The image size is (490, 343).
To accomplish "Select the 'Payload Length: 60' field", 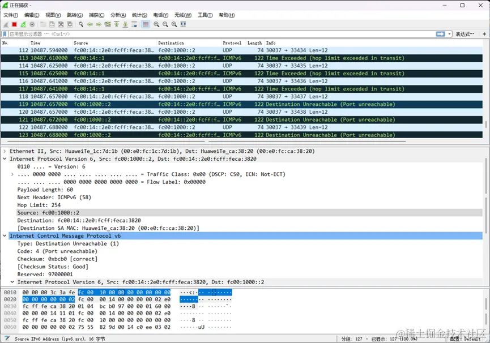I will coord(45,190).
